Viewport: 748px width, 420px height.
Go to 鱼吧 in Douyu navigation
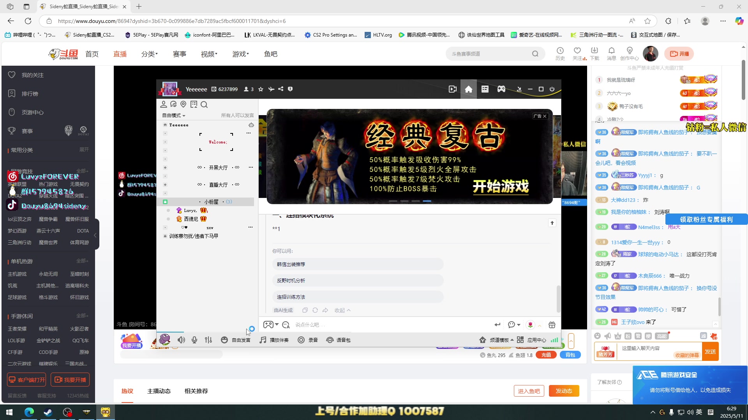[x=271, y=54]
